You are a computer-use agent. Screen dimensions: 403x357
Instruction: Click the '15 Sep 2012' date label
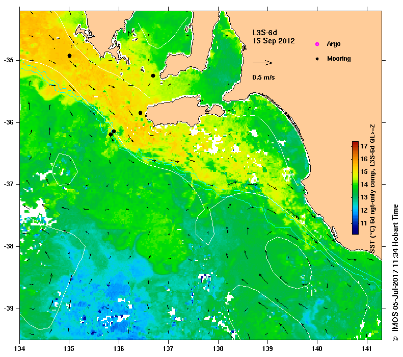[274, 41]
